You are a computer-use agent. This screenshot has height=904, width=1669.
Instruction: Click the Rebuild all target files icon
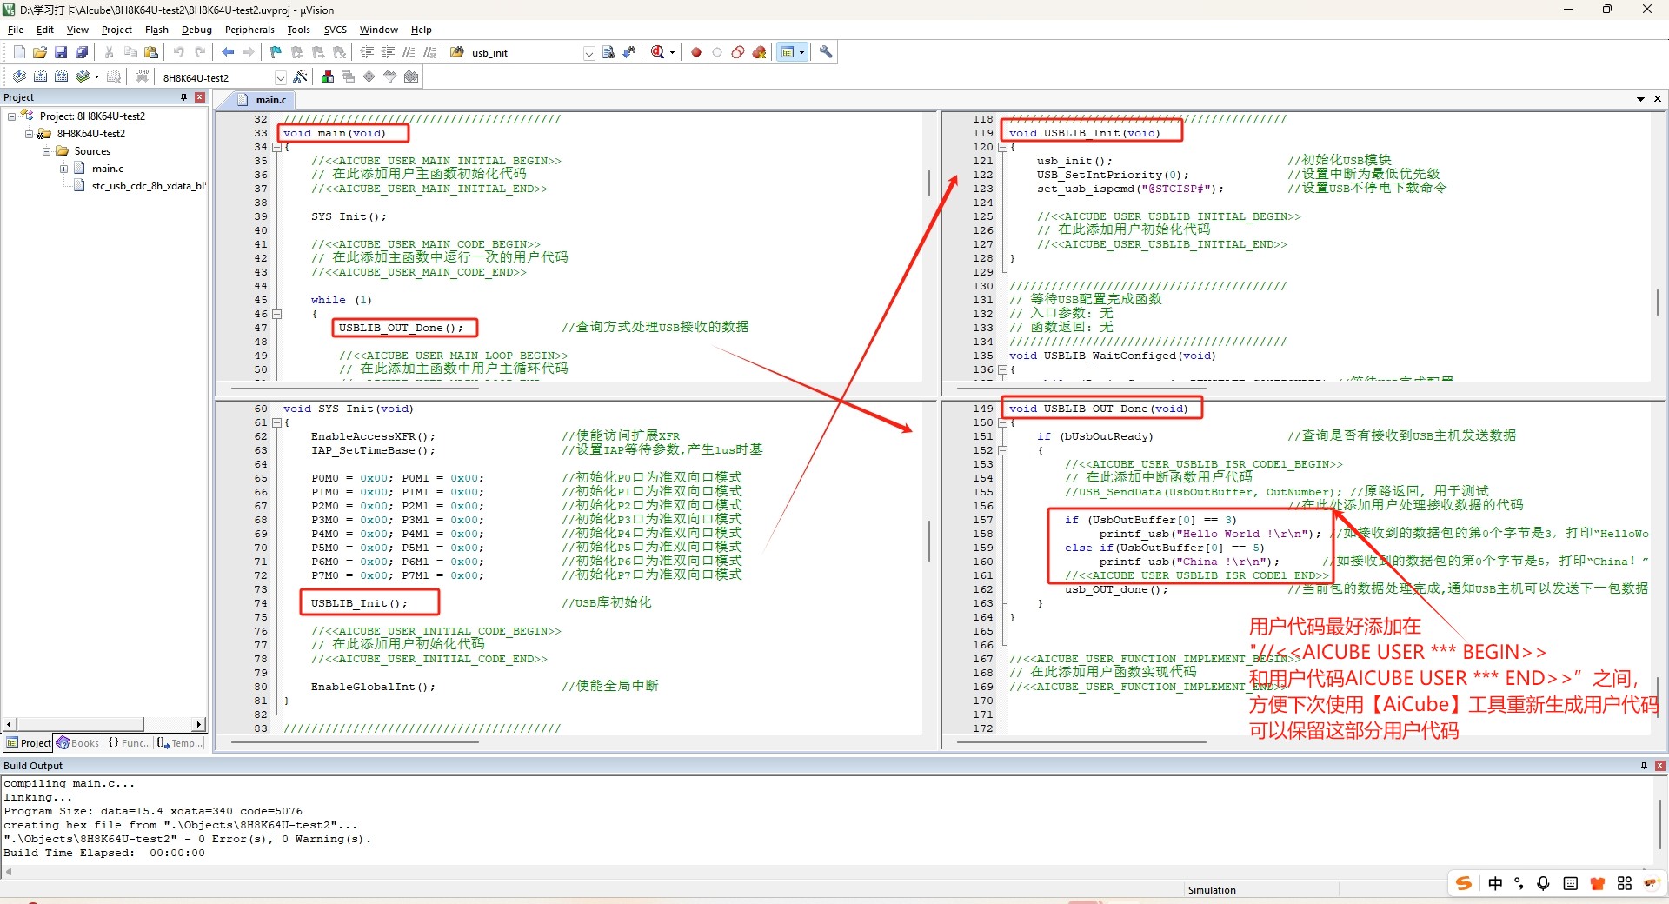[62, 76]
